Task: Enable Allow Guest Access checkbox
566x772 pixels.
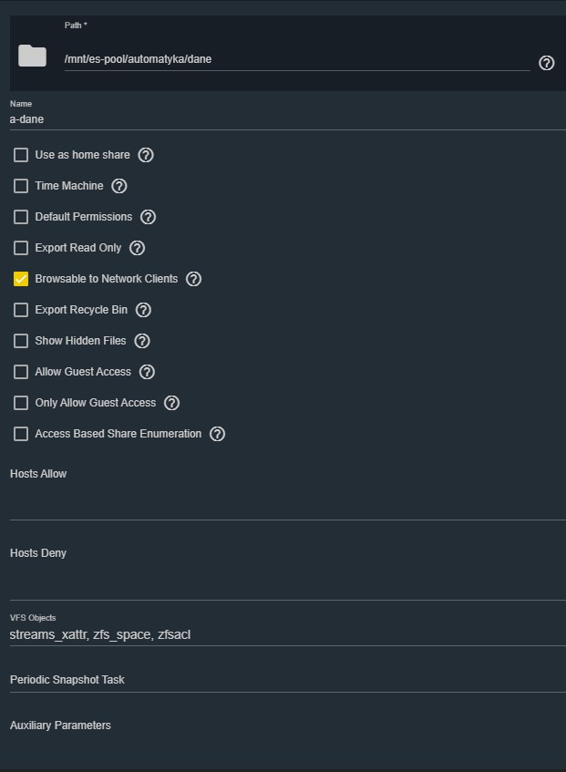Action: click(21, 372)
